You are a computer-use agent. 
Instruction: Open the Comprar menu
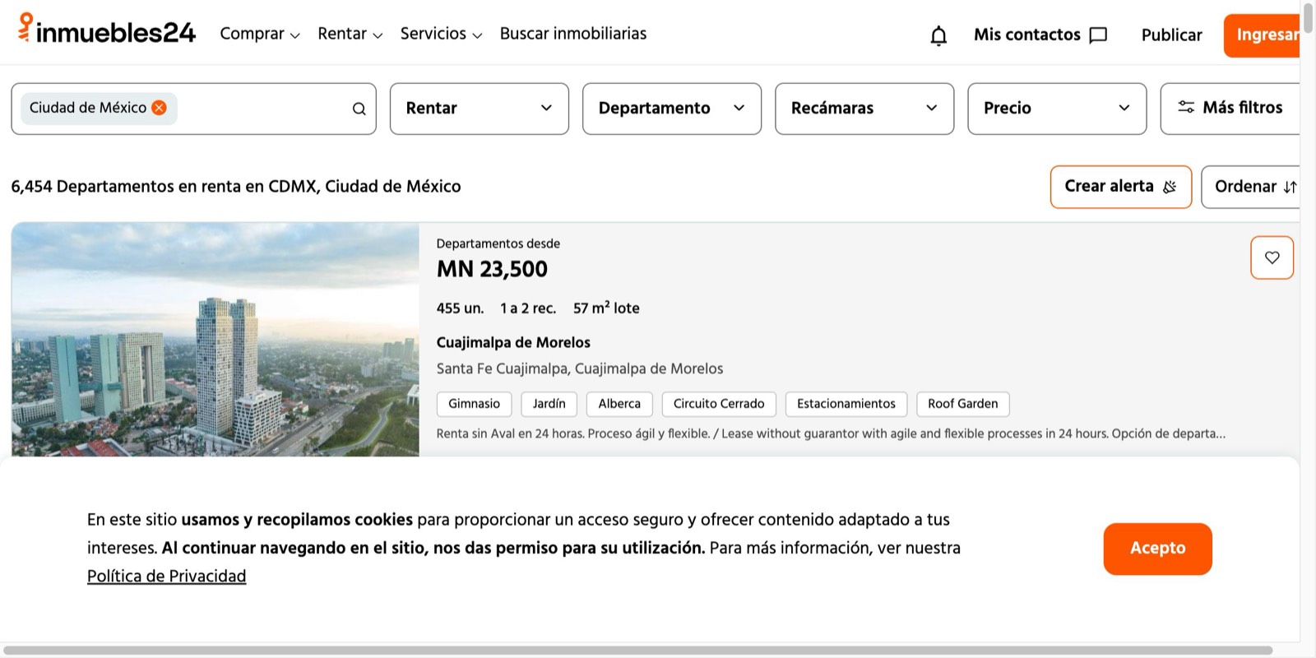(x=259, y=34)
